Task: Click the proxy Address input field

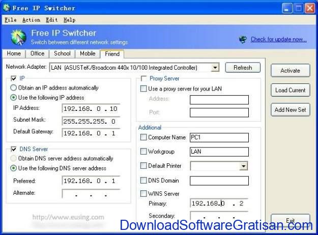Action: [219, 100]
